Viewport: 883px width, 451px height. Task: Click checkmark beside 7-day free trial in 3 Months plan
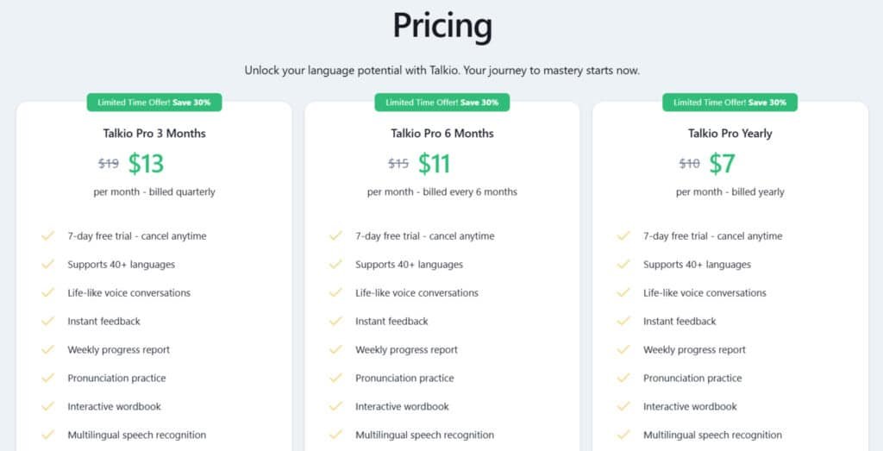48,235
